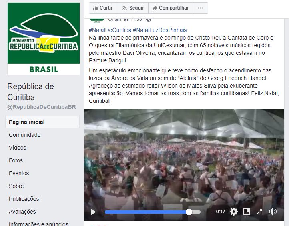Mute the video volume speaker icon
Viewport: 289px width, 226px height.
tap(272, 212)
